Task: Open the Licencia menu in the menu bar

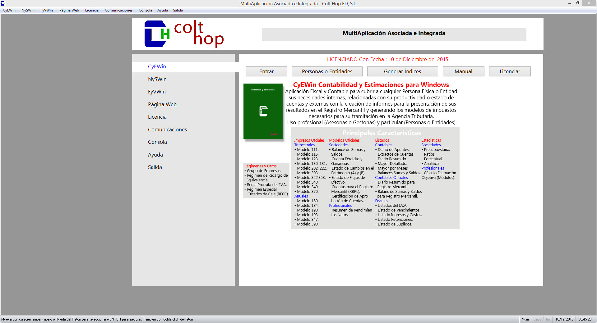Action: coord(92,10)
